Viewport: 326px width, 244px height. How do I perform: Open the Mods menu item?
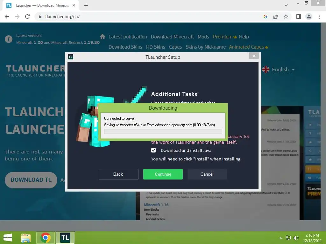203,37
